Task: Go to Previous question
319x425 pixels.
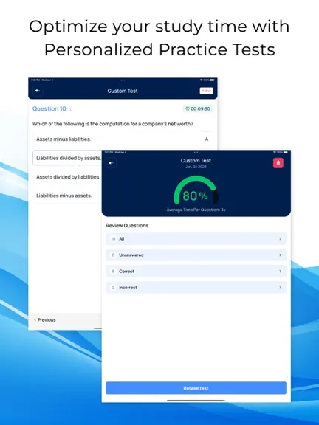Action: pos(45,319)
